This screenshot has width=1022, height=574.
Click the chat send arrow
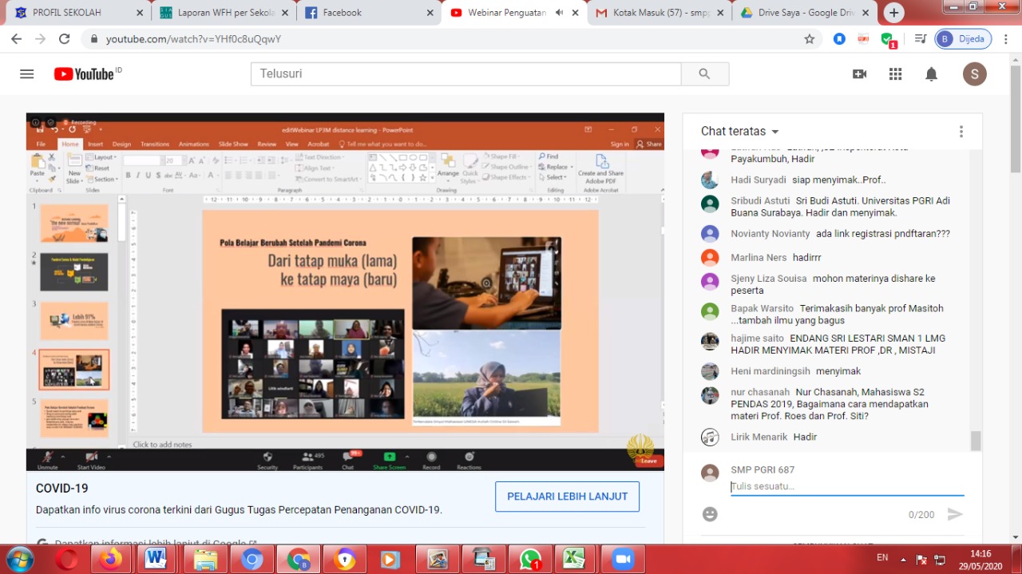pyautogui.click(x=955, y=514)
